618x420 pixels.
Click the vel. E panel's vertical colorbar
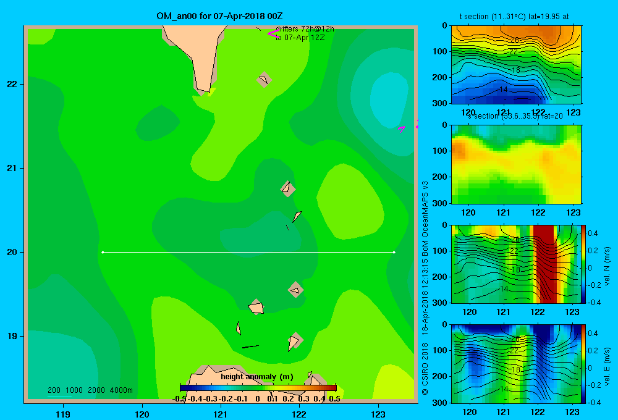[583, 364]
